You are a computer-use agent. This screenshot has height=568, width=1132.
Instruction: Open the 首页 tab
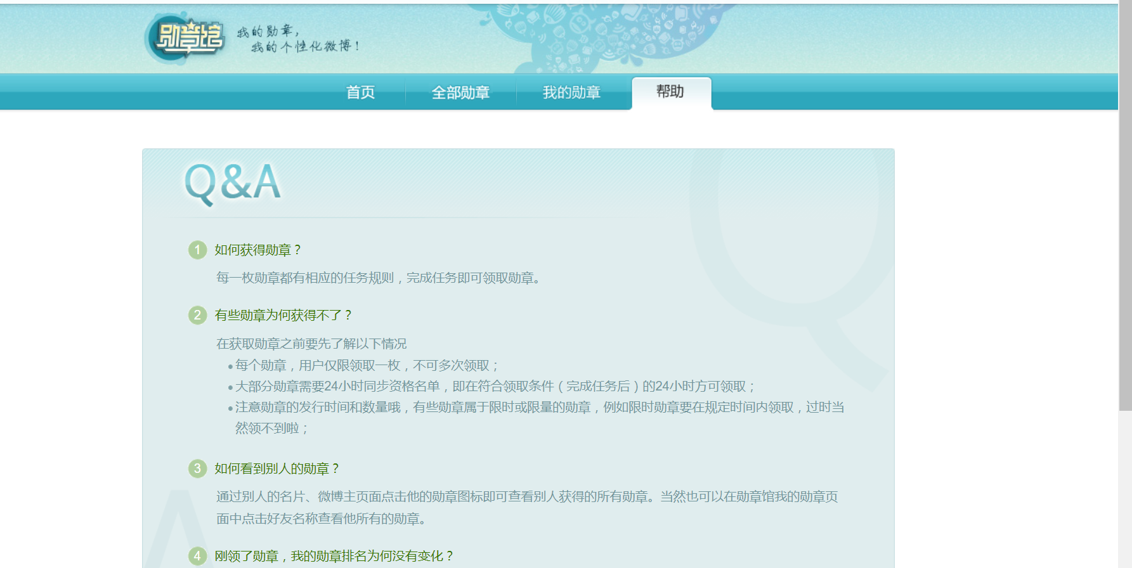tap(360, 93)
